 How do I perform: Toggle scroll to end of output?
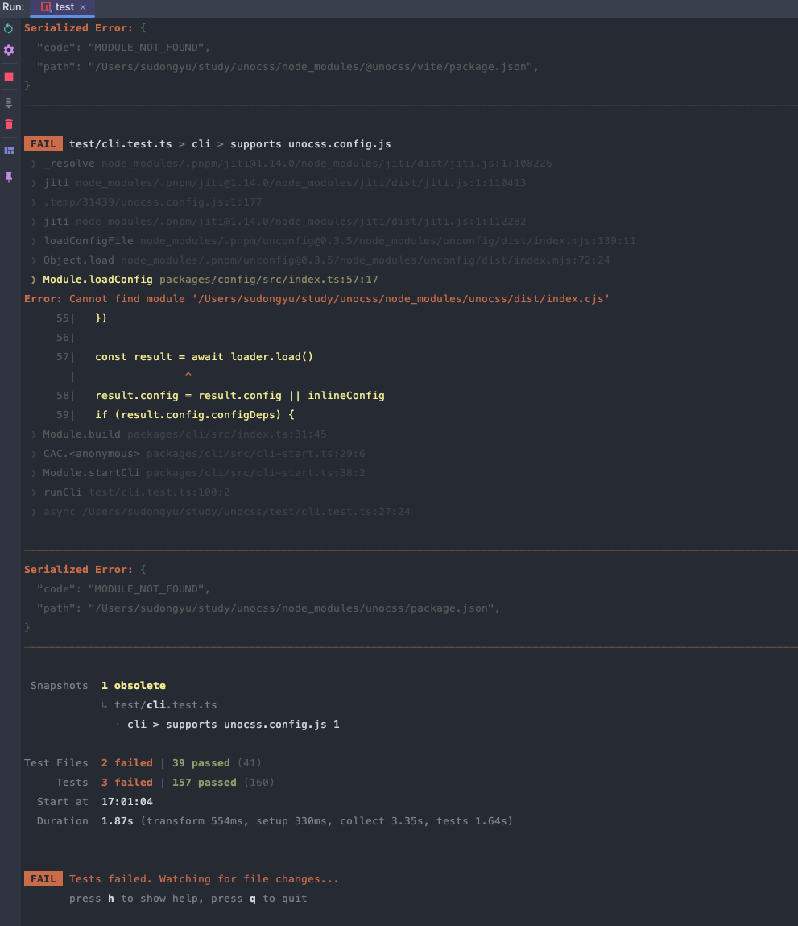click(9, 103)
